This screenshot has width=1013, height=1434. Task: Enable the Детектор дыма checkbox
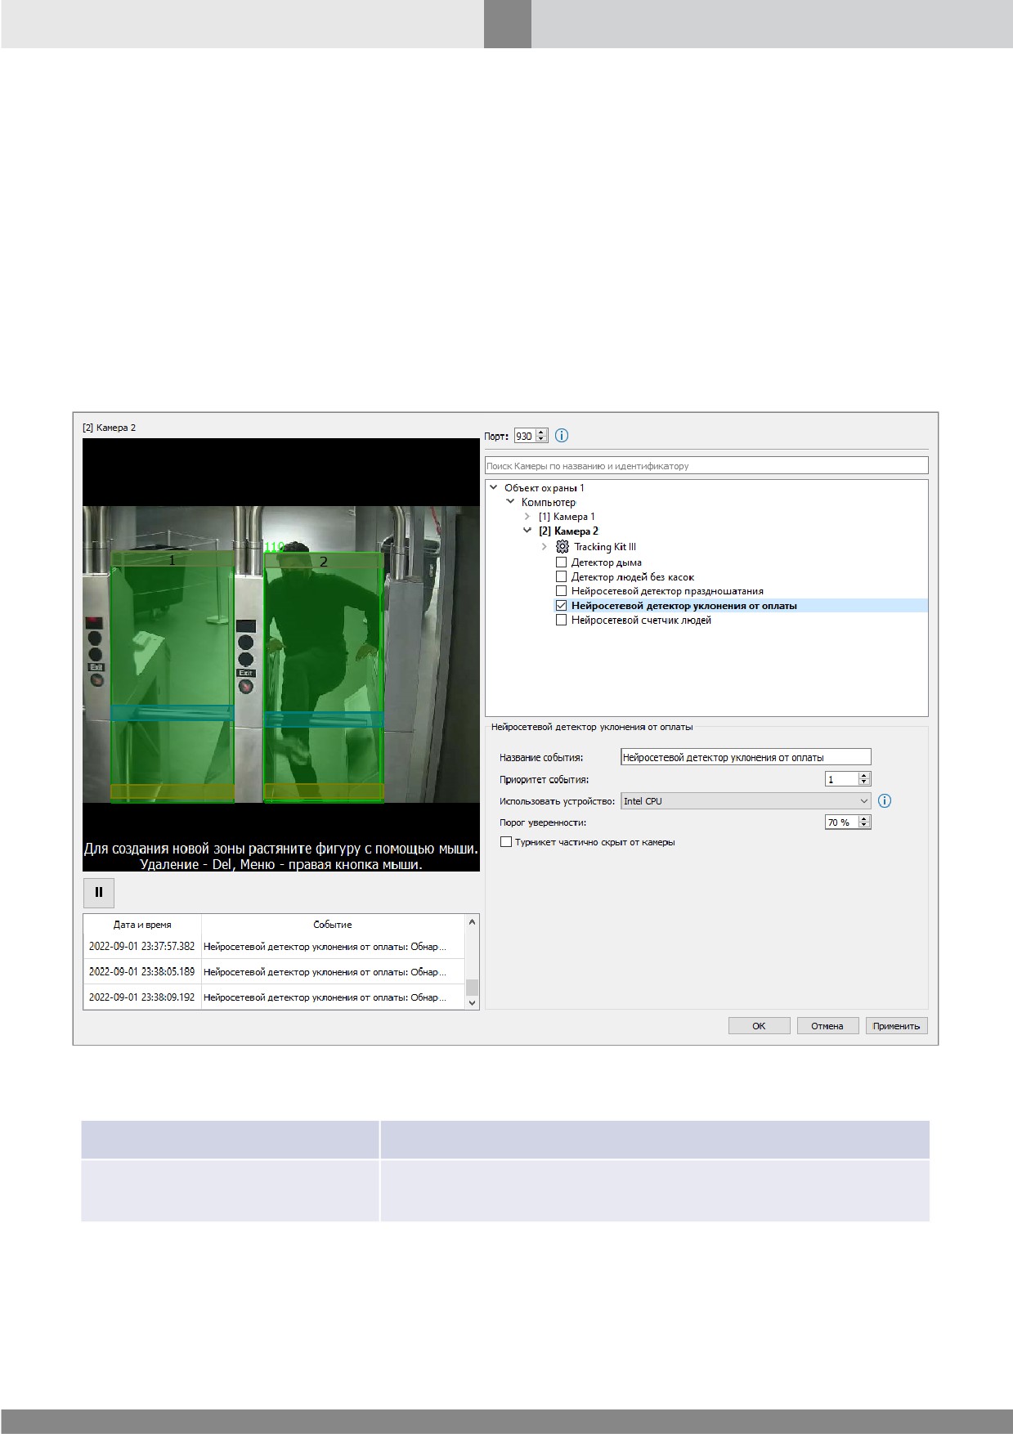click(x=561, y=562)
